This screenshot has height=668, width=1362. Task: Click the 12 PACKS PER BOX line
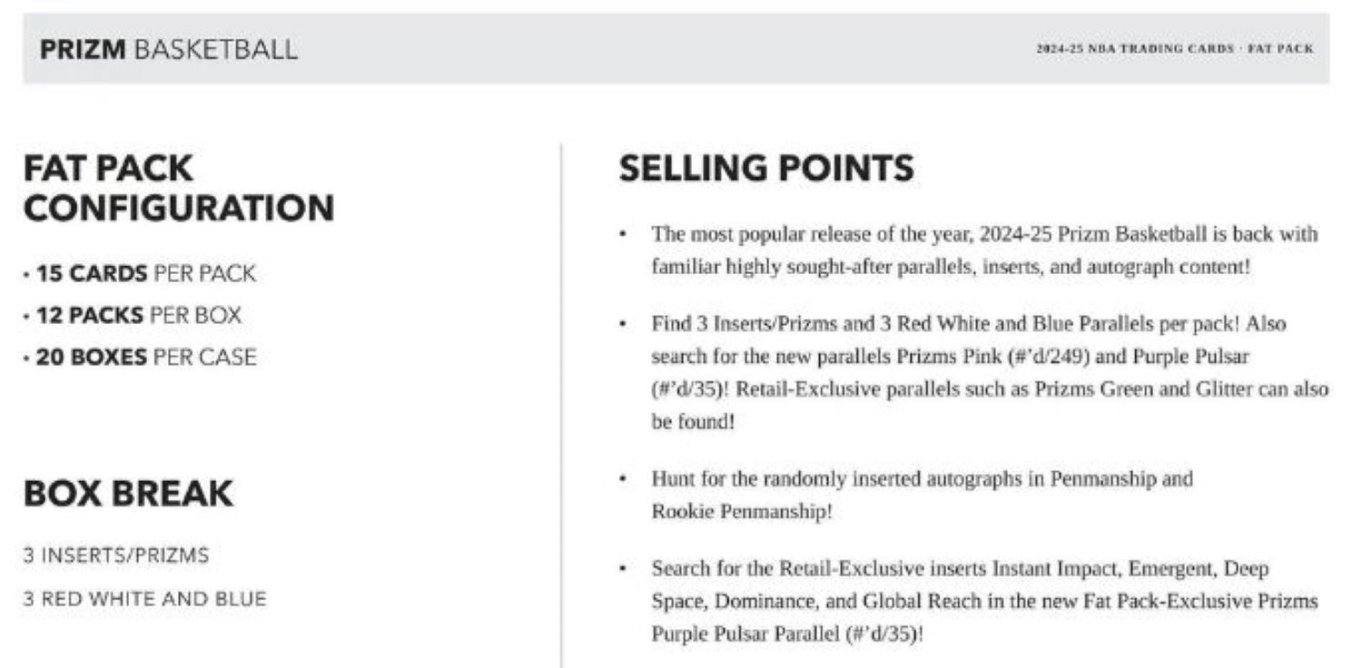click(x=133, y=315)
